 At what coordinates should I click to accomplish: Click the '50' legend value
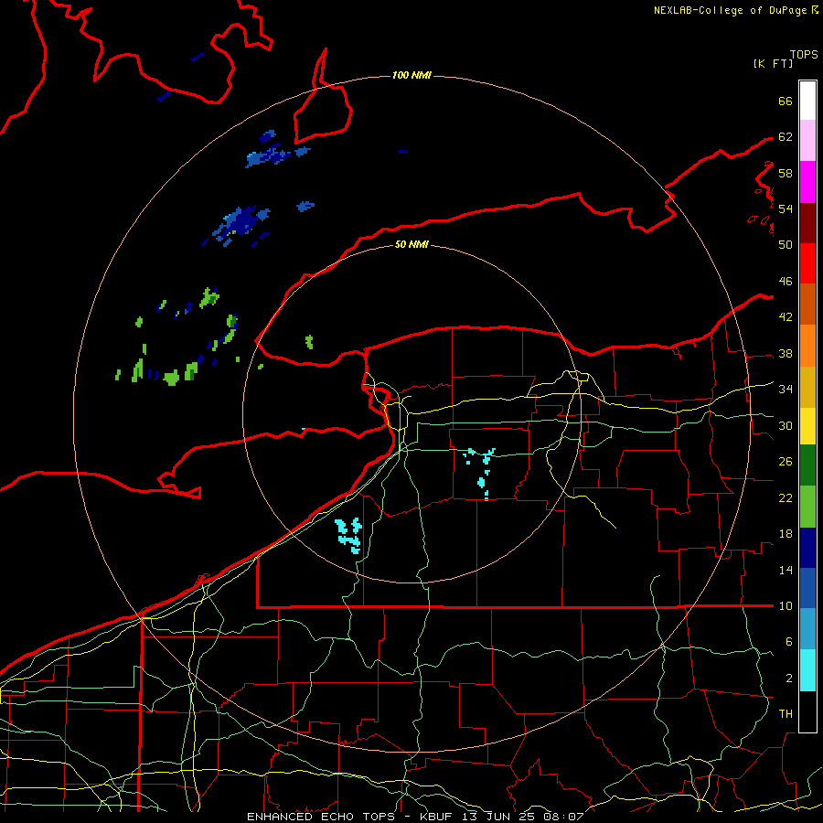786,245
